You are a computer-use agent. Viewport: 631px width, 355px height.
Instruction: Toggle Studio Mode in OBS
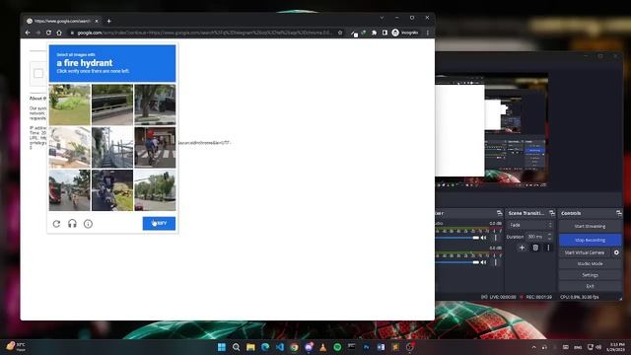[590, 264]
